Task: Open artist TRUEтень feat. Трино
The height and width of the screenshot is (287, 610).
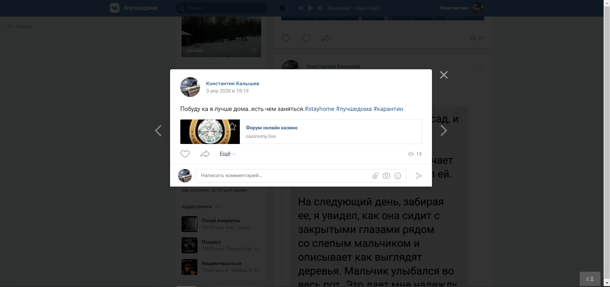Action: 226,228
